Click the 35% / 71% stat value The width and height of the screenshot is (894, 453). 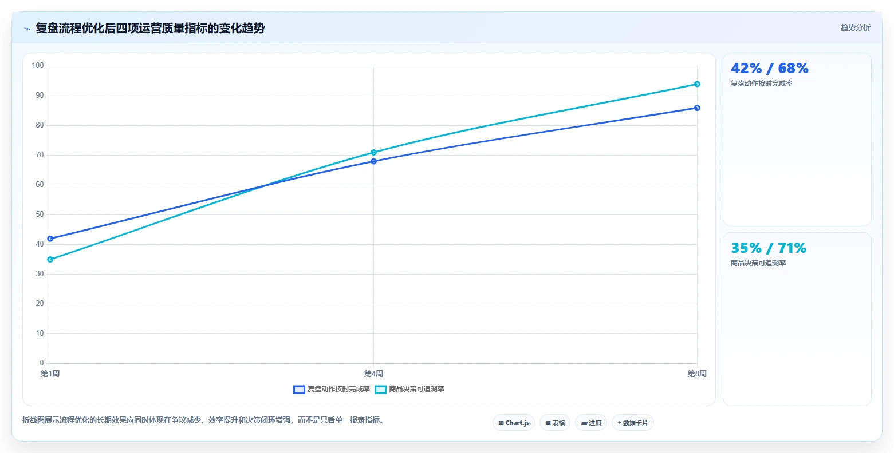[x=769, y=248]
